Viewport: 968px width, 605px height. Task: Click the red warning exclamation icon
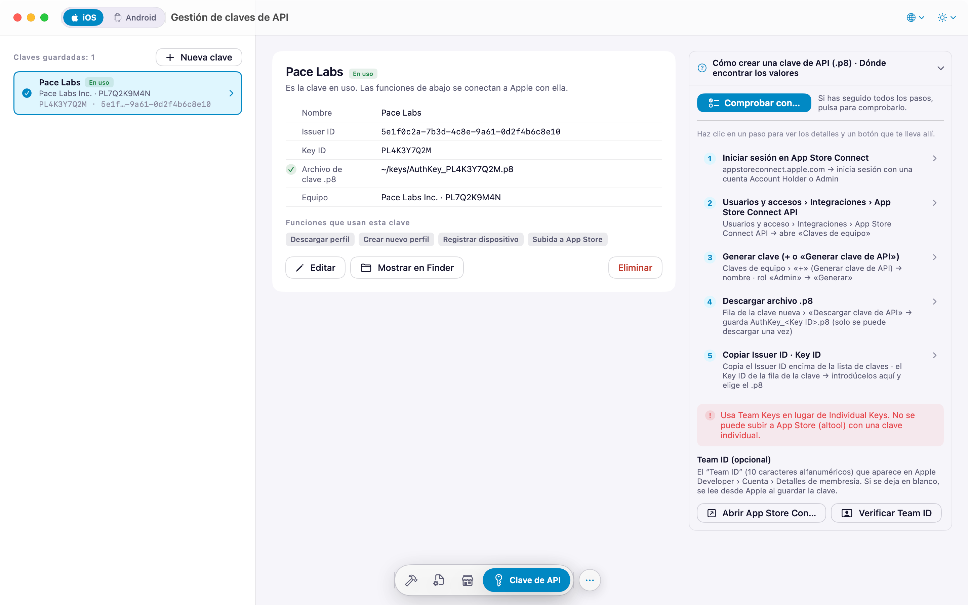tap(710, 415)
